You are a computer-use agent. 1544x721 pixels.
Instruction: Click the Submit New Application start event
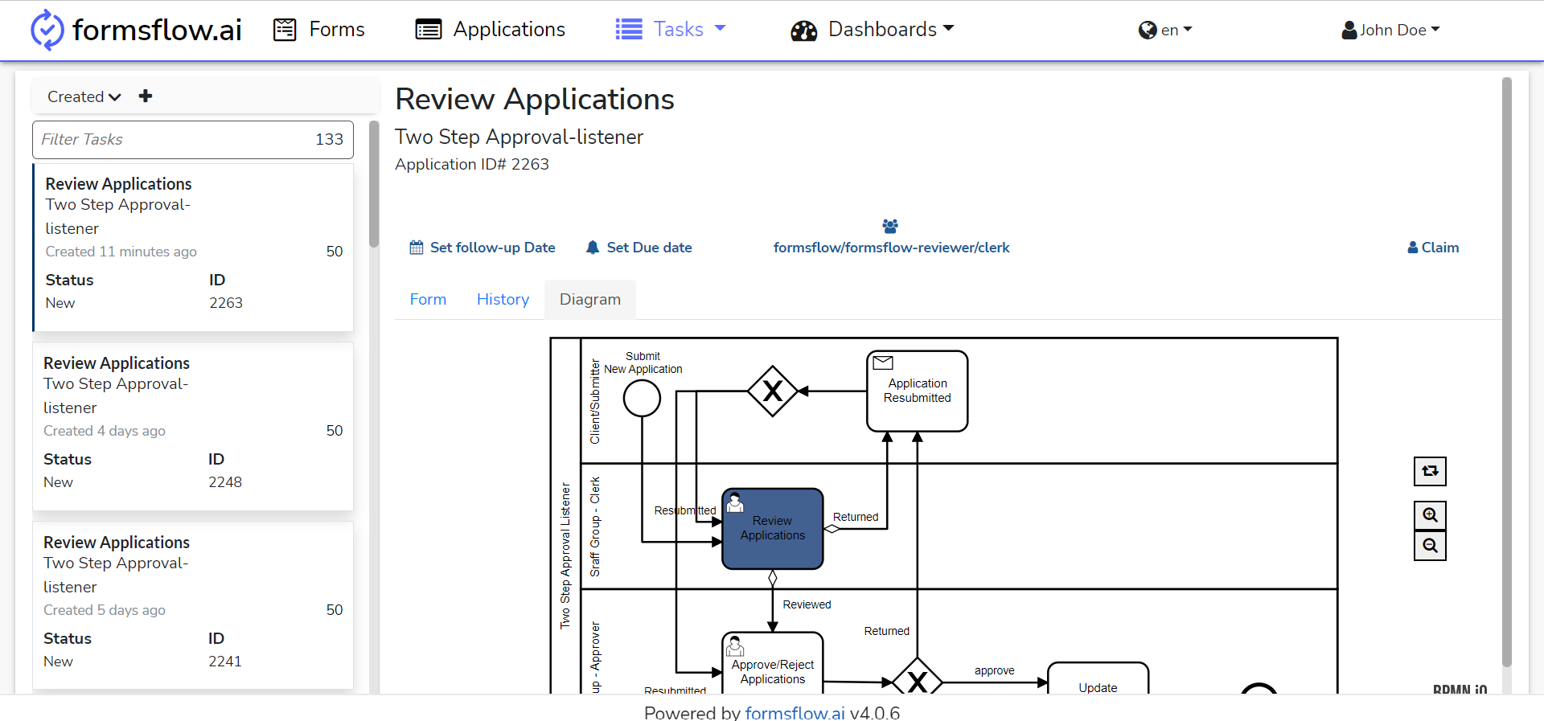coord(642,398)
